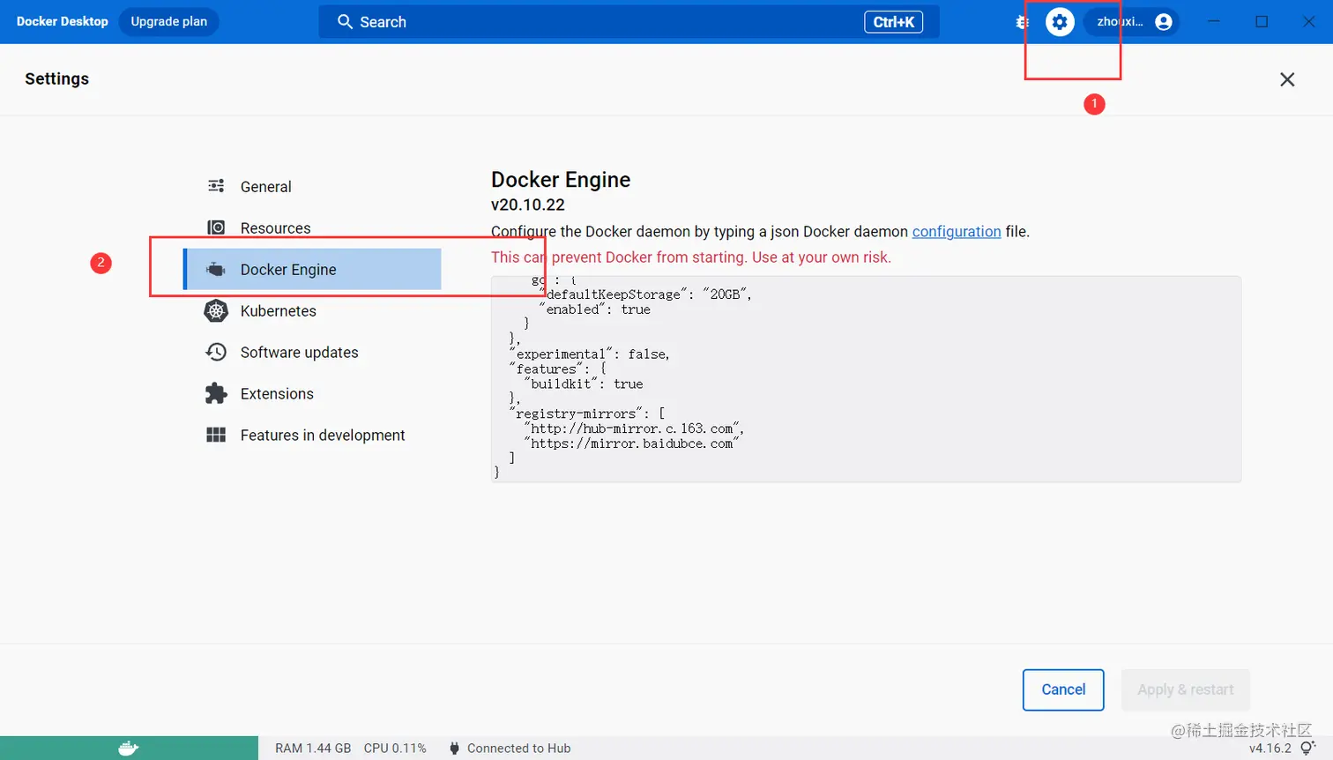This screenshot has height=760, width=1333.
Task: Click the plug icon beside Connected to Hub
Action: [454, 749]
